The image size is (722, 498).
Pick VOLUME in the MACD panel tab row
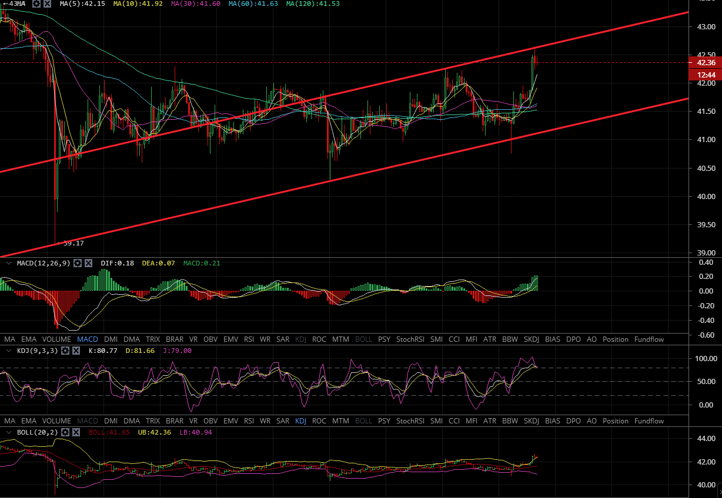pyautogui.click(x=56, y=339)
